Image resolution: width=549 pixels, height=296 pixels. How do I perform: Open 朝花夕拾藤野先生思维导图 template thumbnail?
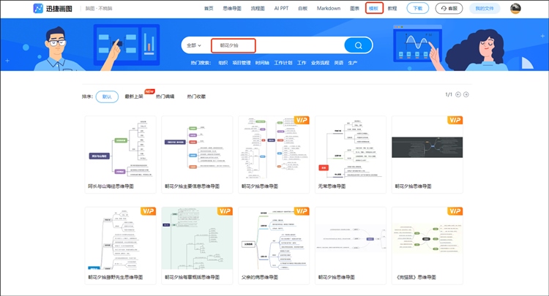[121, 238]
